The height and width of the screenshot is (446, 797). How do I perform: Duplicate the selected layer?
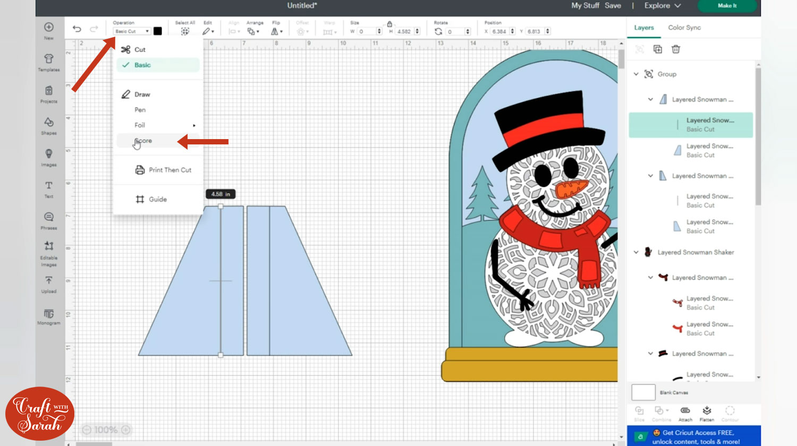click(658, 49)
